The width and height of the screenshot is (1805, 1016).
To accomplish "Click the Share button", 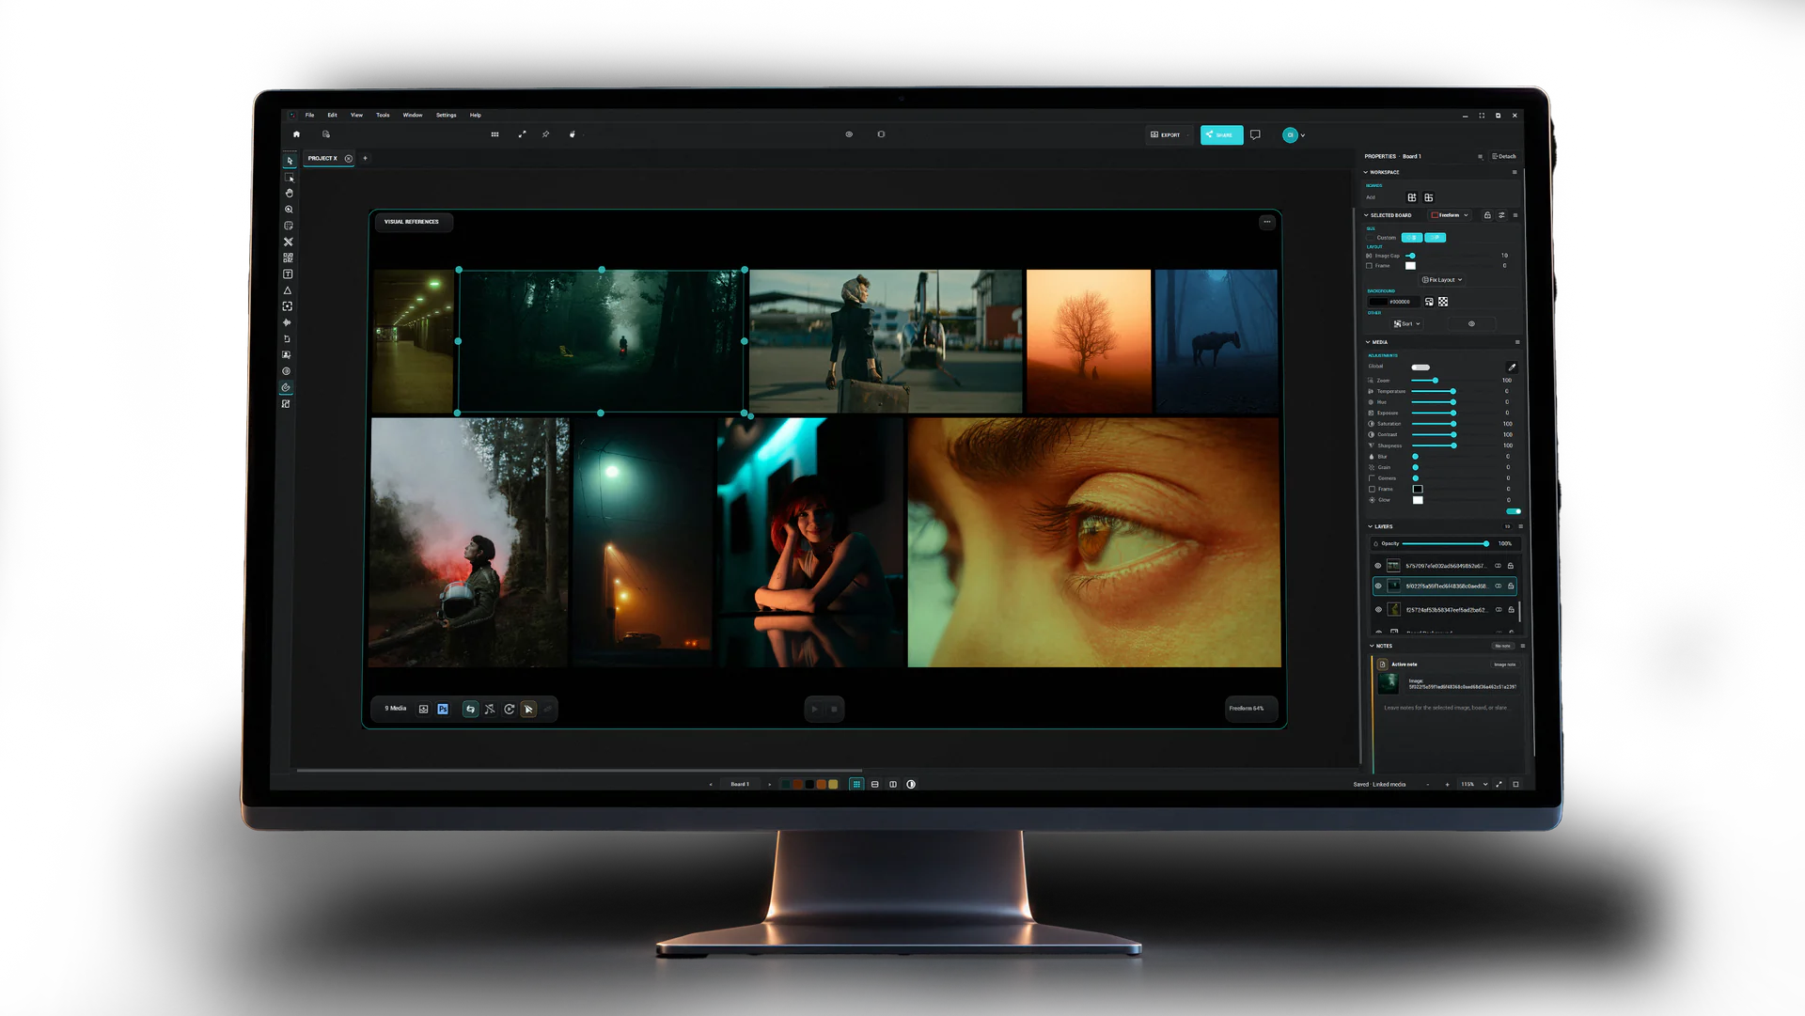I will 1221,134.
